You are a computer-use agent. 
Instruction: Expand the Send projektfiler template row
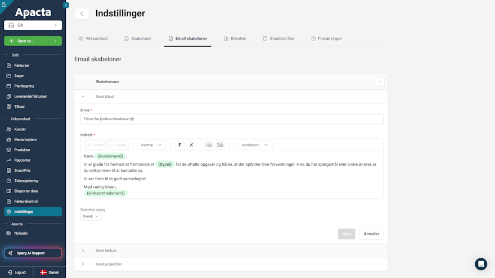pyautogui.click(x=83, y=264)
